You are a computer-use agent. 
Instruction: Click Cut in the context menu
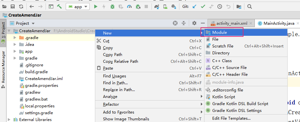click(x=150, y=41)
